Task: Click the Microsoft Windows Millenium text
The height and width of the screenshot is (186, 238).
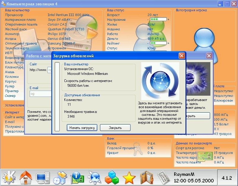Action: [x=88, y=74]
